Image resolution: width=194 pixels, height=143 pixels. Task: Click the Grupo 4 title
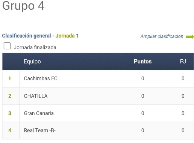(23, 6)
